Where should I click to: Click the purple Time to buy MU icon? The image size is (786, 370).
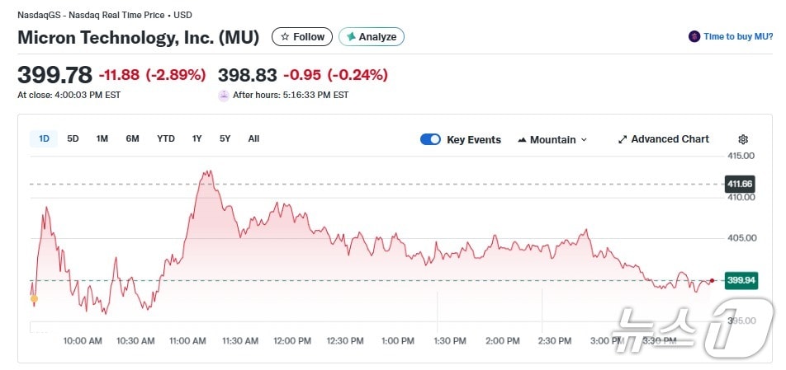694,37
